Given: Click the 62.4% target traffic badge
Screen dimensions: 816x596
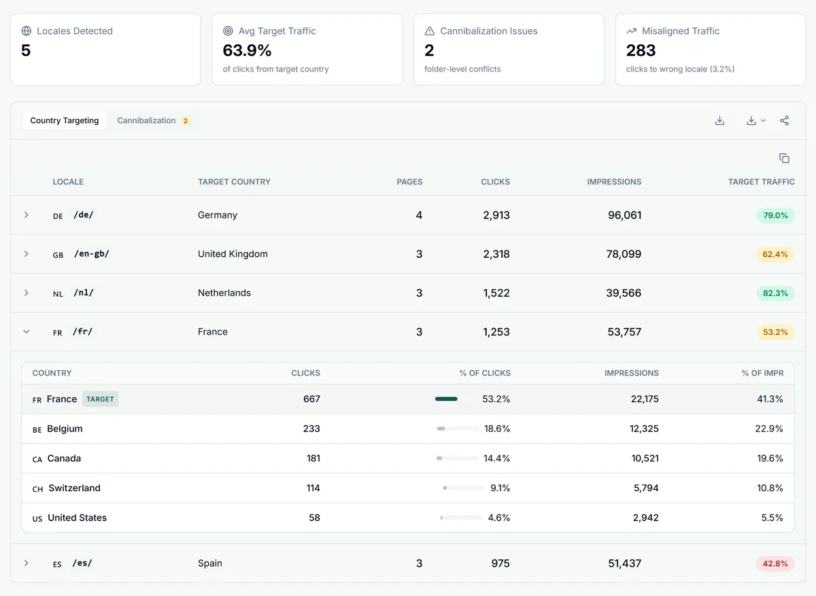Looking at the screenshot, I should click(x=775, y=254).
